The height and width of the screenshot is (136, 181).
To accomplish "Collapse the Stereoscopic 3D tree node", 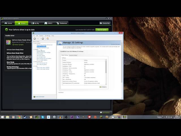I will [34, 62].
